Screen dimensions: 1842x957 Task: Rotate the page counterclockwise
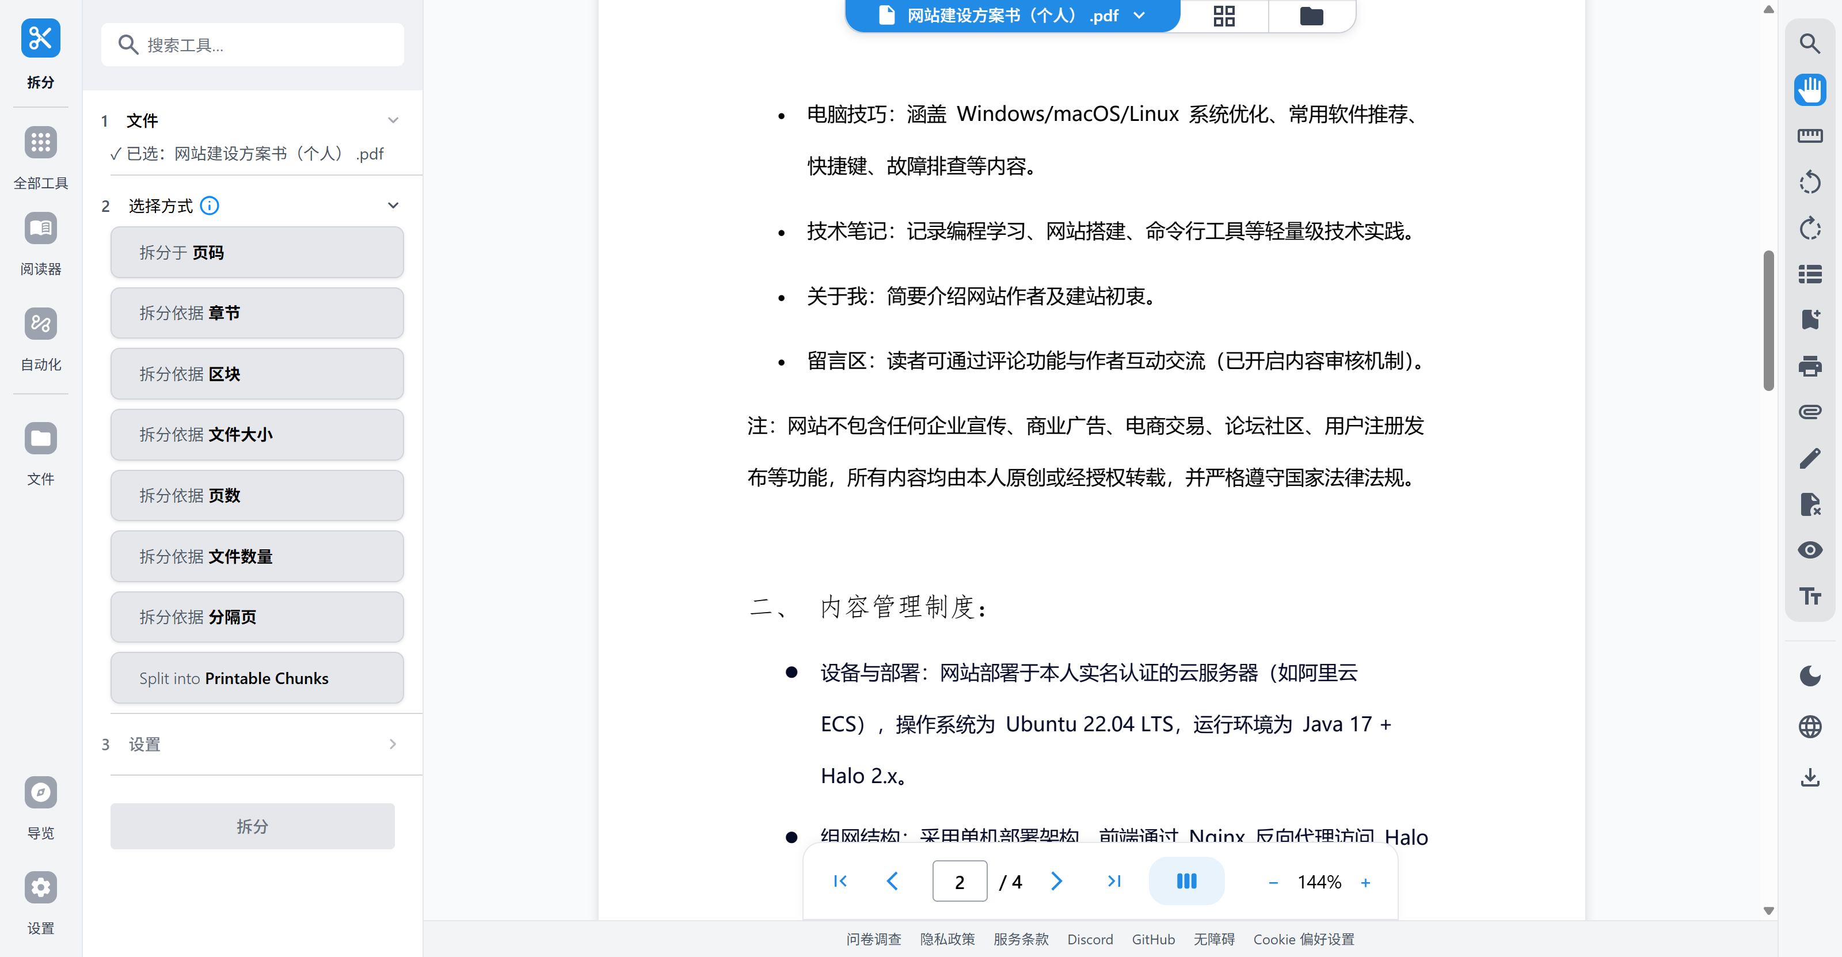1809,183
